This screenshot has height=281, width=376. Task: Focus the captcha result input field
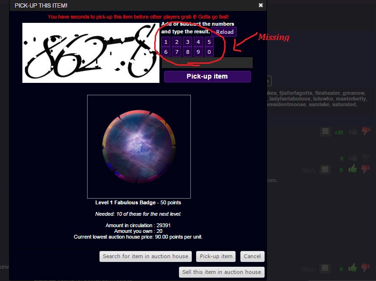point(207,63)
